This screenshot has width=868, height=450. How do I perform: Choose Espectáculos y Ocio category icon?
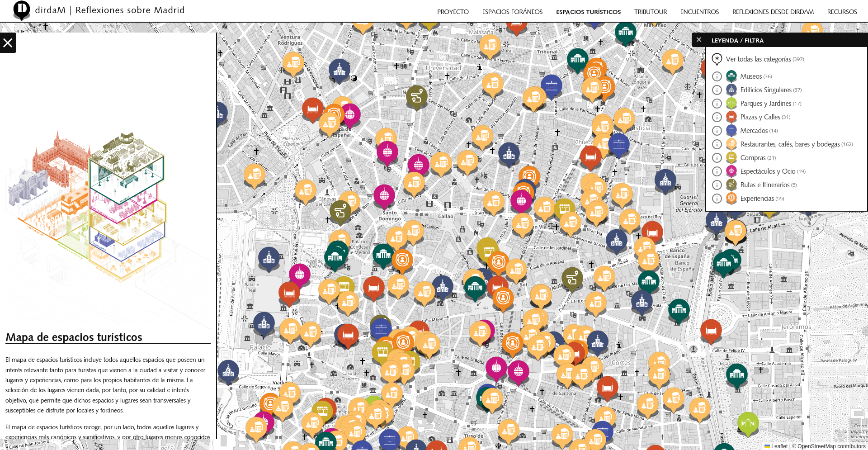pyautogui.click(x=731, y=171)
